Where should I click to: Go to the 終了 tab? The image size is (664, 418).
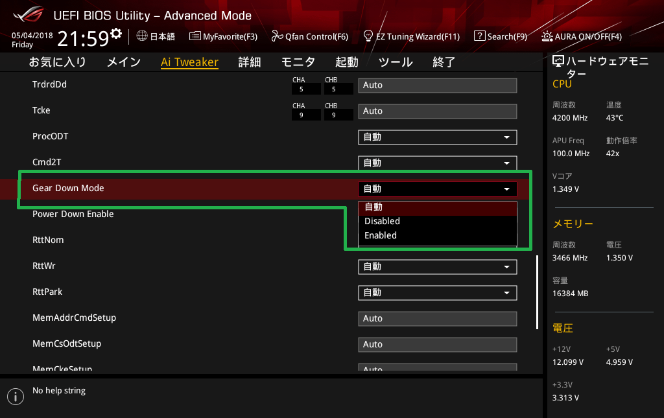pyautogui.click(x=444, y=62)
